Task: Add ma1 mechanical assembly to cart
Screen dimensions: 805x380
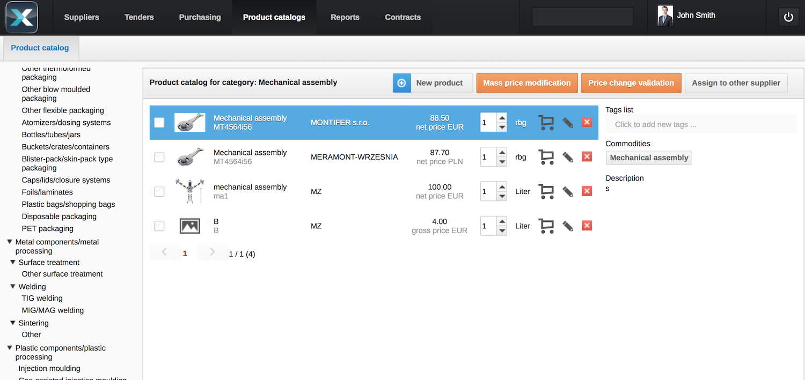Action: pos(546,191)
